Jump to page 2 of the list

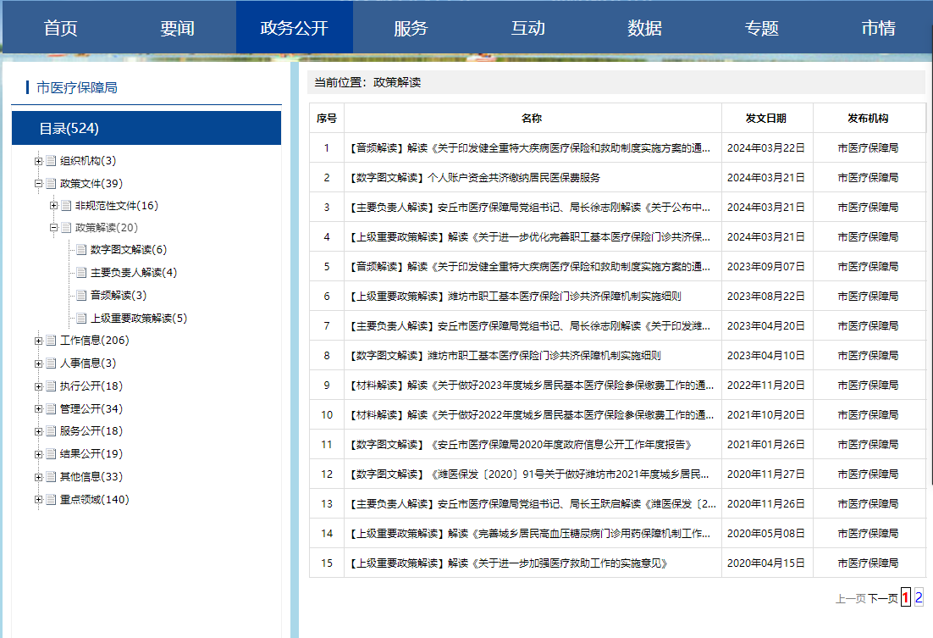919,596
